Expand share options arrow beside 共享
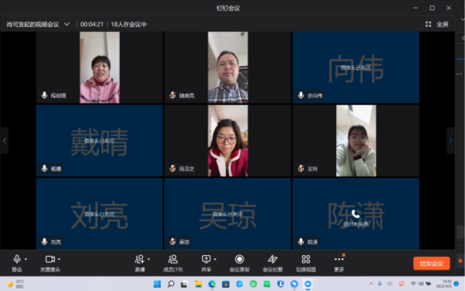The image size is (465, 291). (x=215, y=259)
